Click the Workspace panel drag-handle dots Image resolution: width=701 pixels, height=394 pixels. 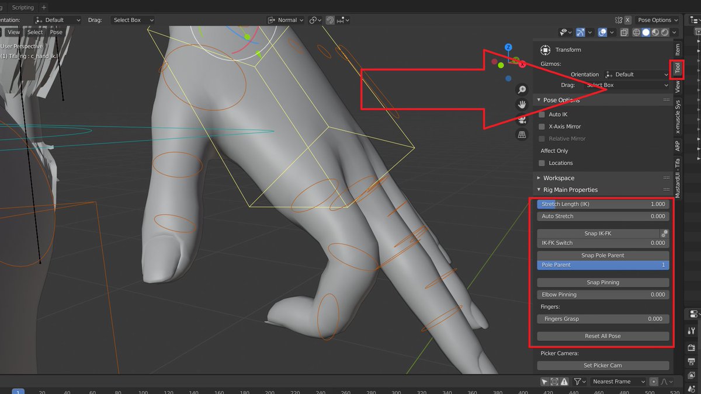point(667,178)
